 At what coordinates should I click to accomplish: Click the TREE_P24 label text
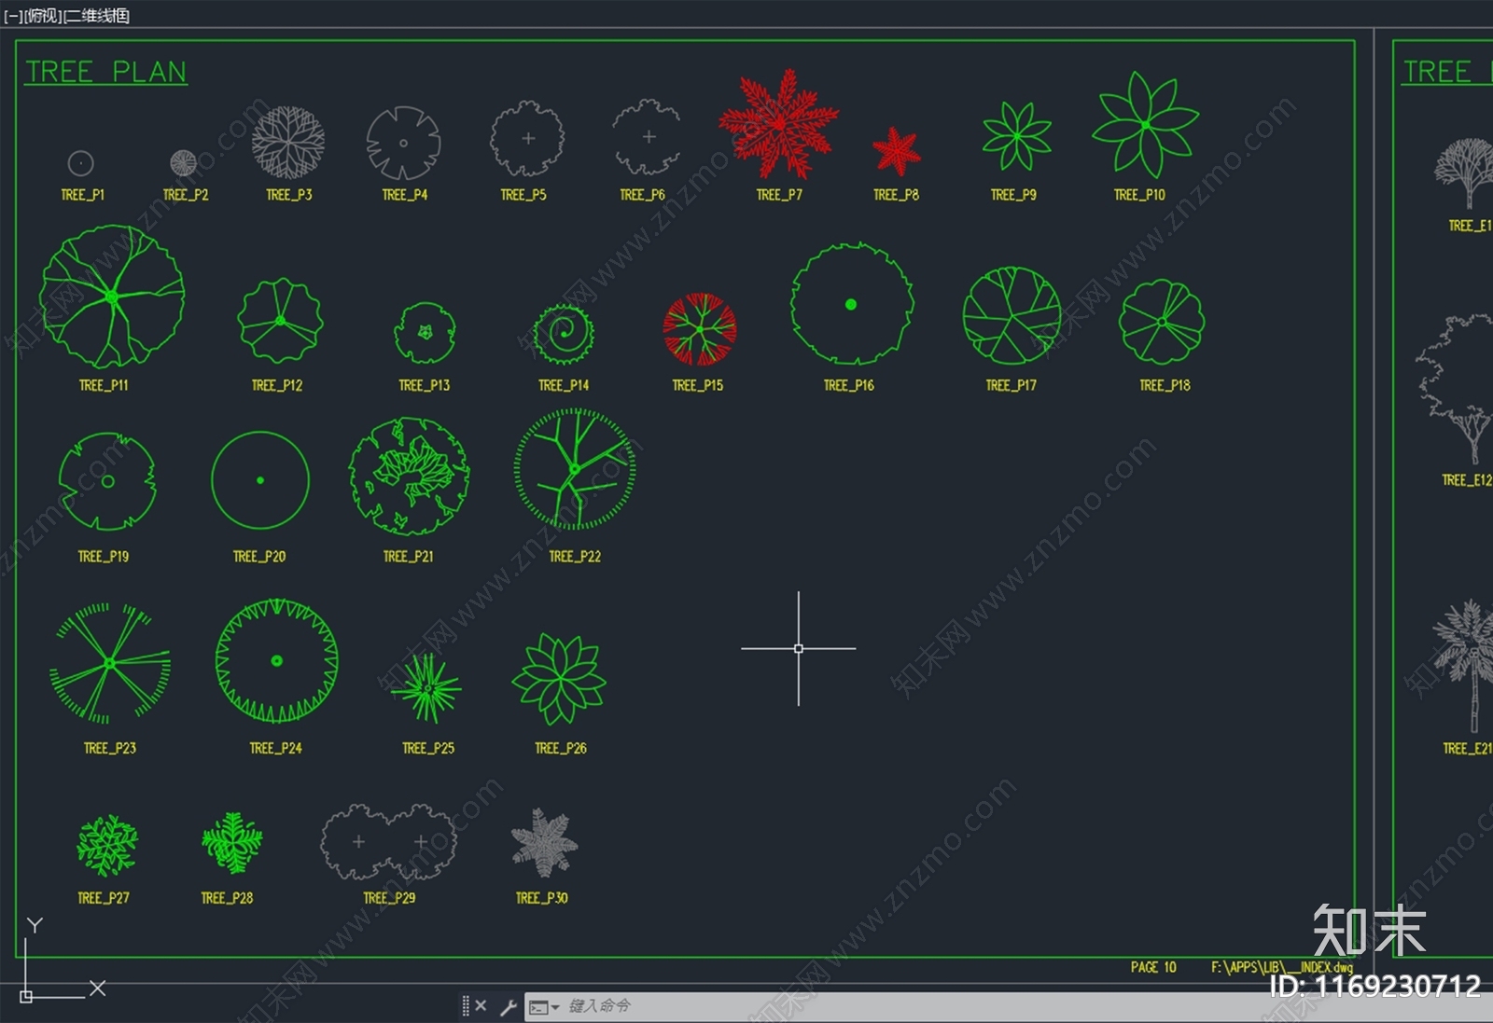point(275,748)
